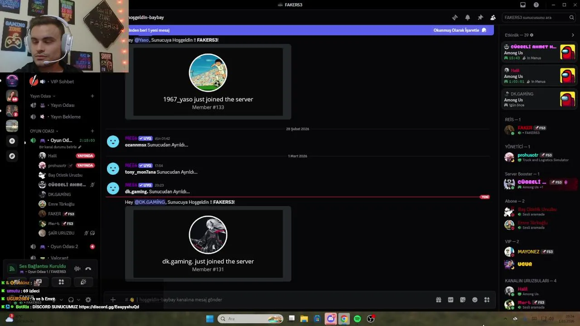
Task: Attach file plus button in message box
Action: (x=113, y=300)
